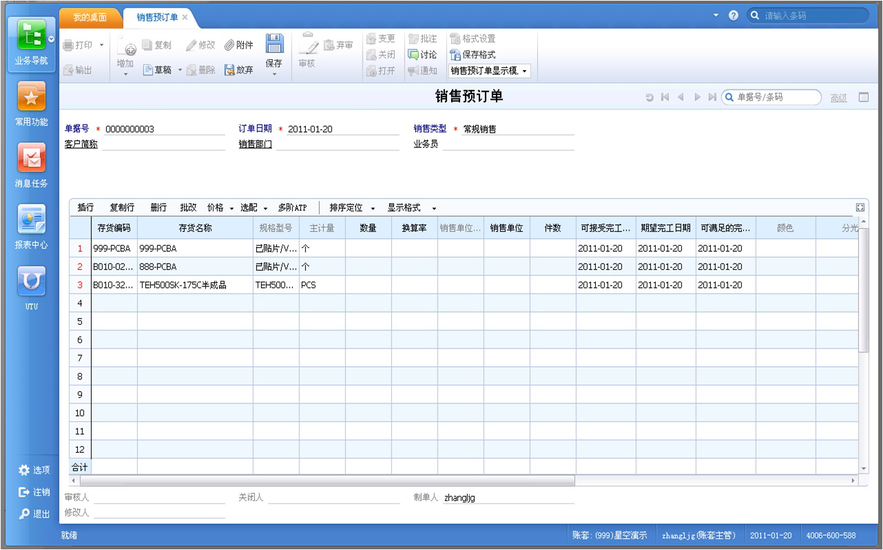Open the 业务导航 business navigation icon
The width and height of the screenshot is (883, 550).
(x=31, y=35)
